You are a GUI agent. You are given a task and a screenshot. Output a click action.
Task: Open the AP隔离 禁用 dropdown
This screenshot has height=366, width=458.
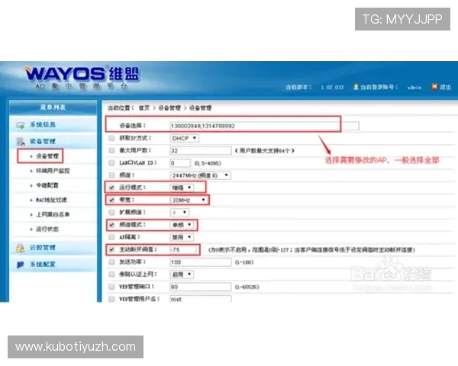click(x=182, y=237)
